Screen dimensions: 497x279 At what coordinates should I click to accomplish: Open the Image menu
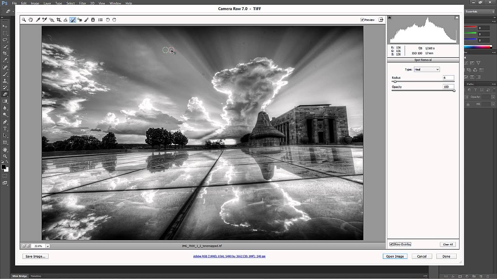35,3
